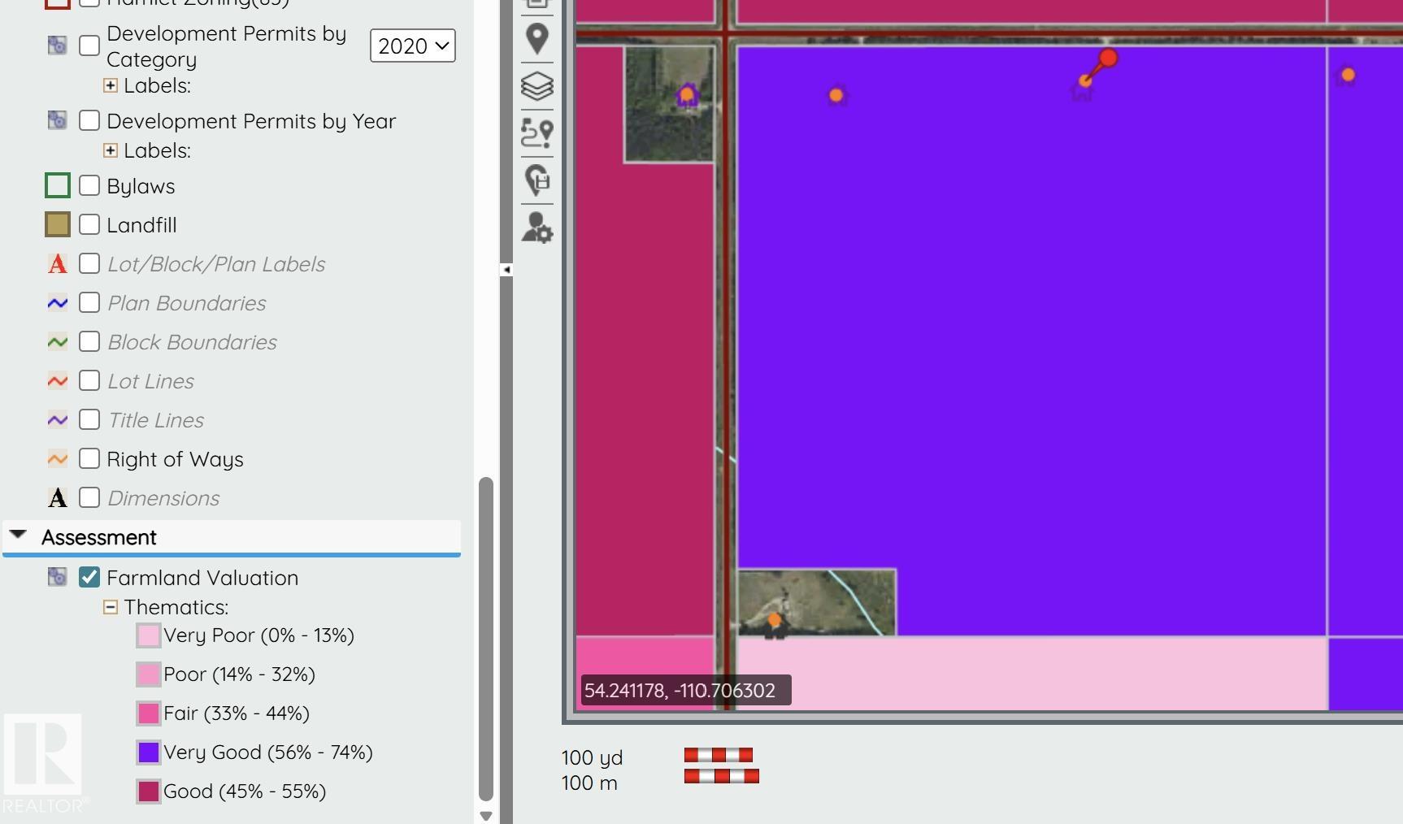Click the Very Good purple legend swatch
This screenshot has height=824, width=1403.
point(148,752)
